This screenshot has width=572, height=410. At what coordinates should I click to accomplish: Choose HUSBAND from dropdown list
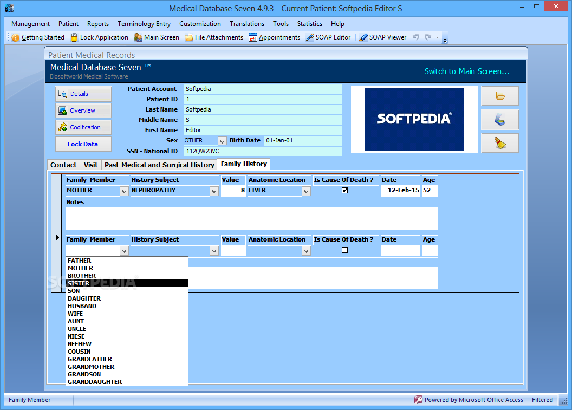(x=127, y=306)
